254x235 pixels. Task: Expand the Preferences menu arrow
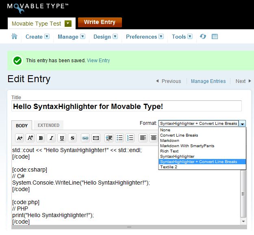click(x=161, y=37)
